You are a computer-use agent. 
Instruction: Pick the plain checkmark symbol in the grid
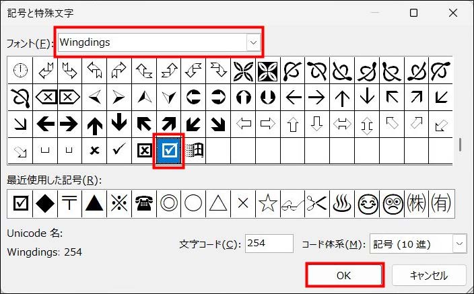tap(119, 151)
